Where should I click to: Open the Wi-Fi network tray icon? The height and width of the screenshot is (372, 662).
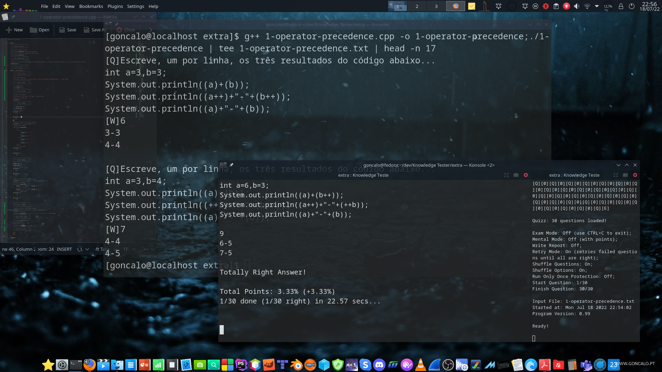(587, 6)
